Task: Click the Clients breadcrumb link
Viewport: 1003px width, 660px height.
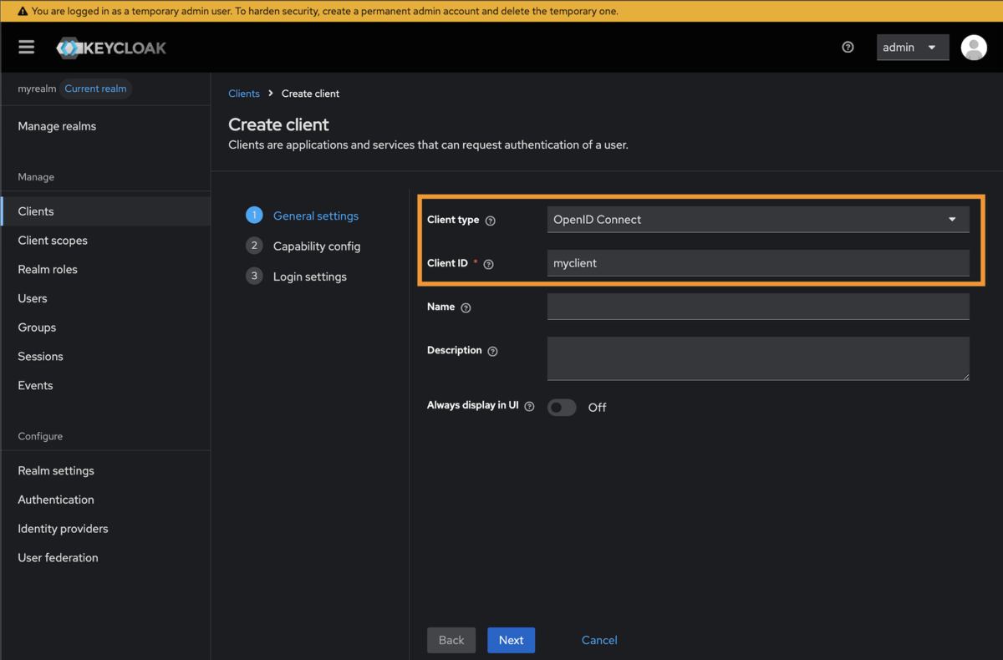Action: [244, 94]
